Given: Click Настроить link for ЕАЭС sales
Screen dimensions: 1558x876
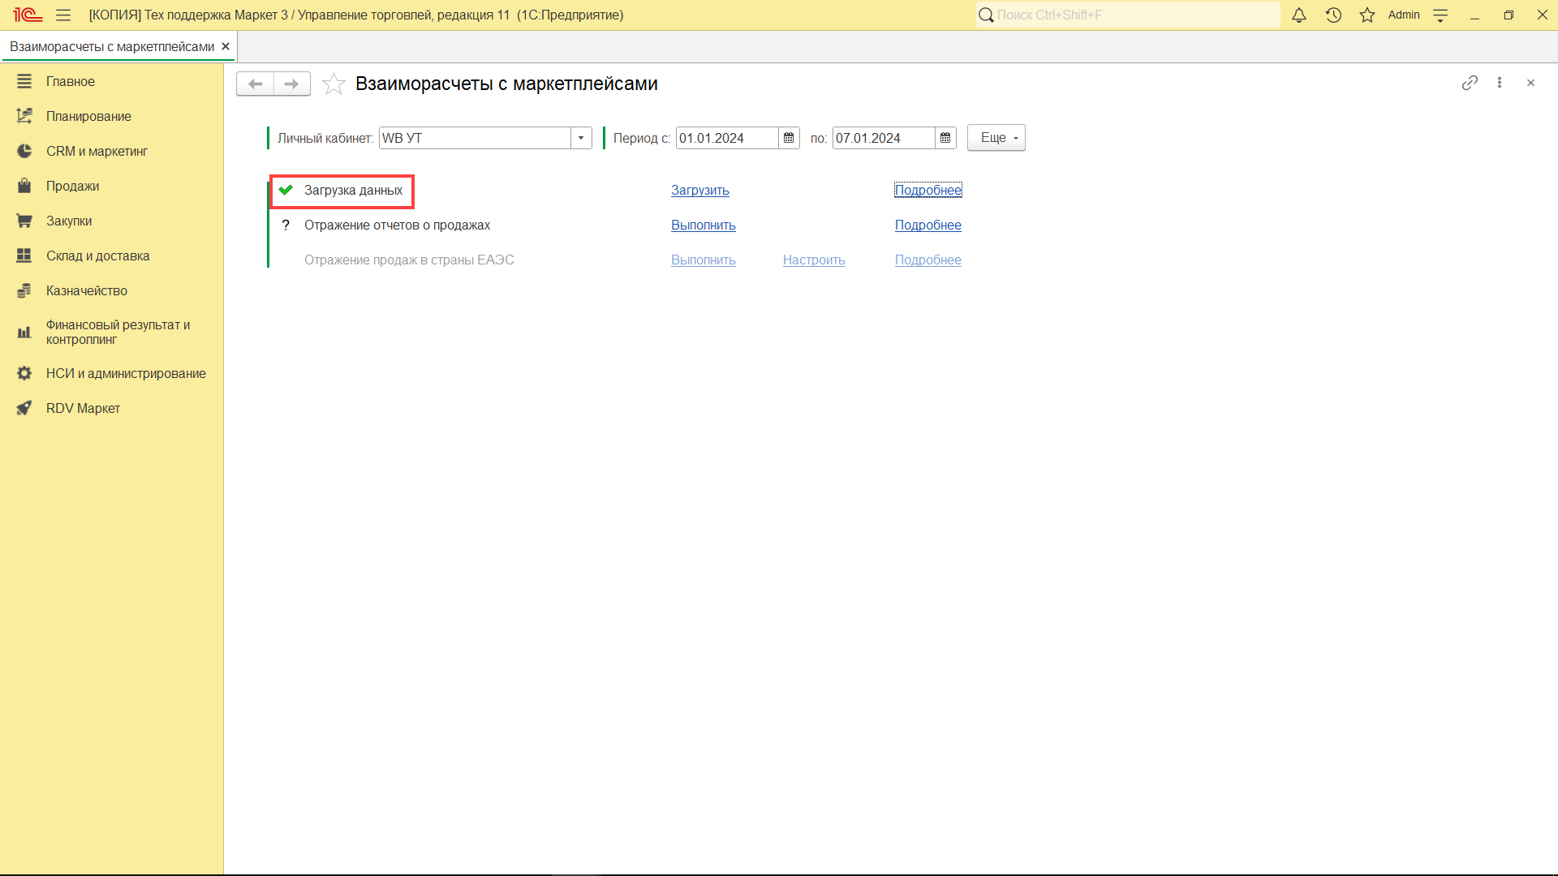Looking at the screenshot, I should coord(814,260).
